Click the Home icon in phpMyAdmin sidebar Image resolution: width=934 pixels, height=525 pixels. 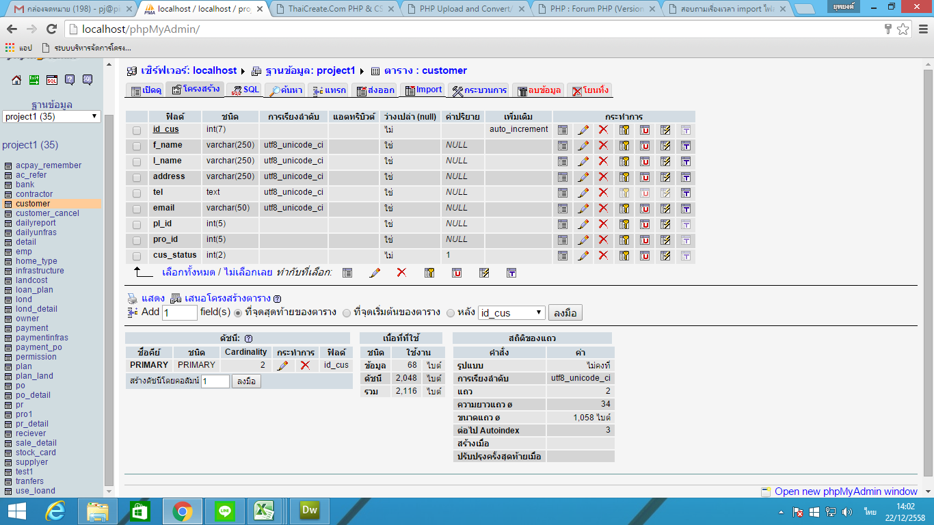coord(16,80)
